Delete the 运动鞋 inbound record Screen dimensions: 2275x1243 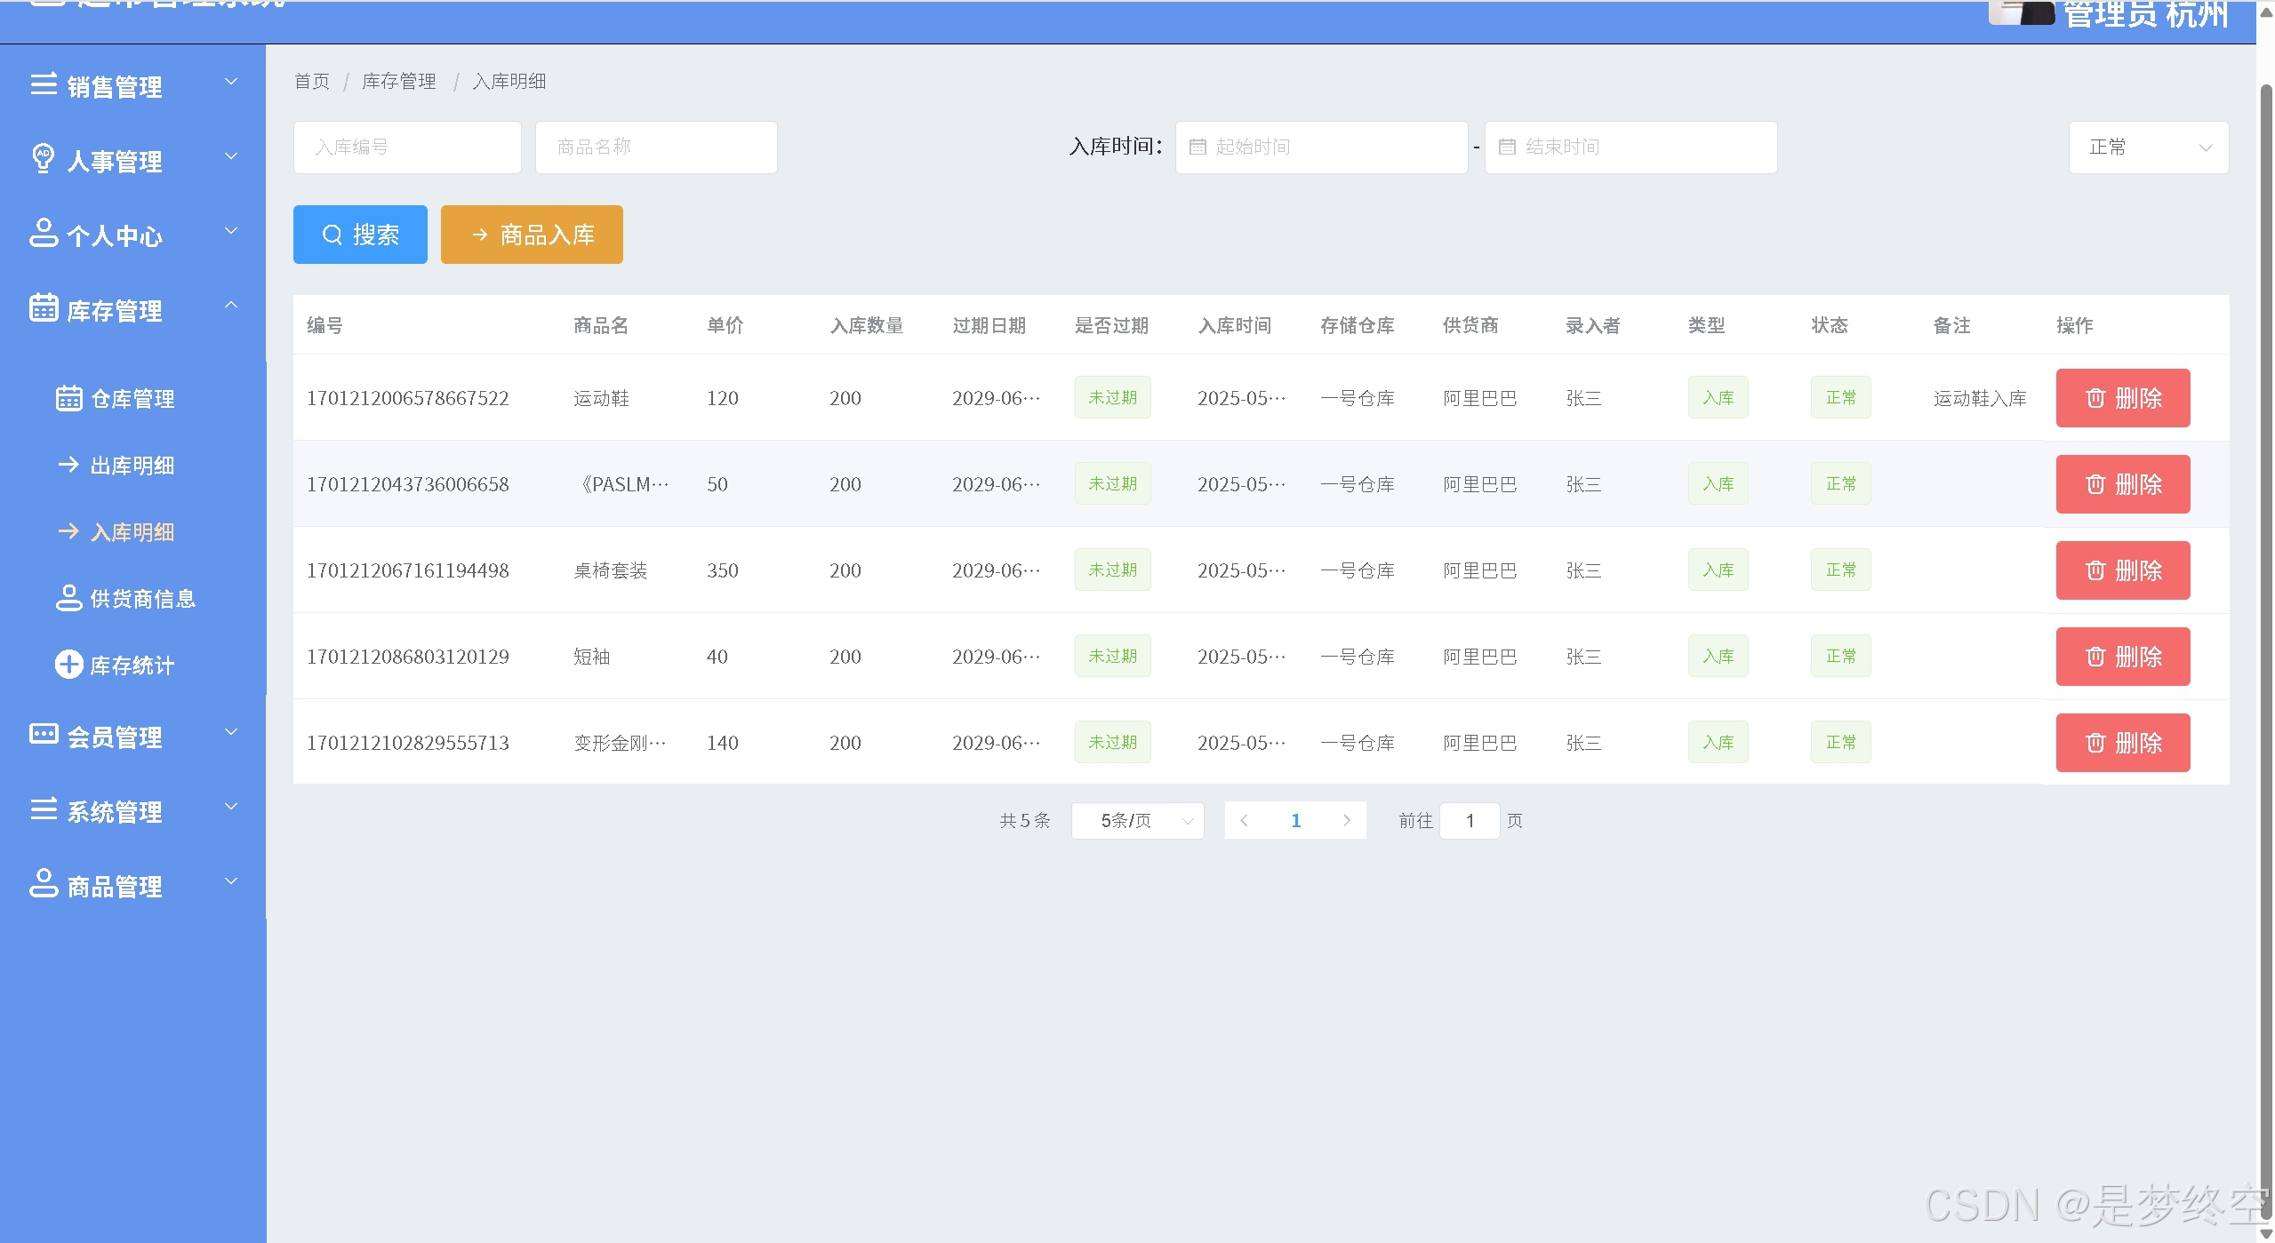pyautogui.click(x=2122, y=398)
